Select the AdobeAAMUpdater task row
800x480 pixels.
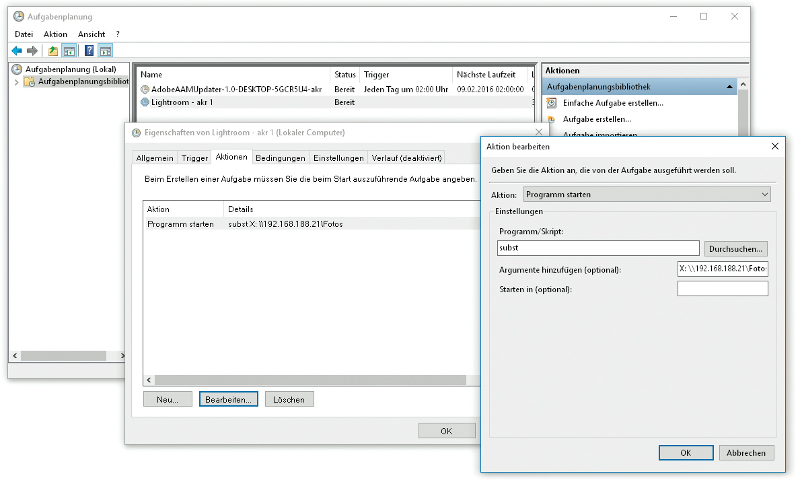235,89
